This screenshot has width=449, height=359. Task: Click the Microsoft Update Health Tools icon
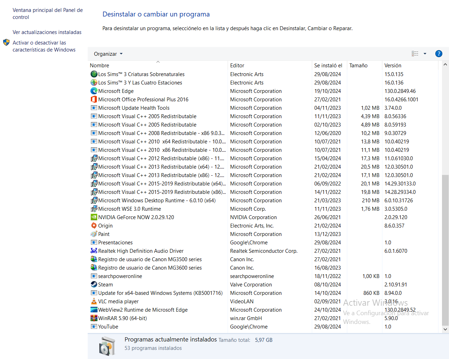(94, 108)
